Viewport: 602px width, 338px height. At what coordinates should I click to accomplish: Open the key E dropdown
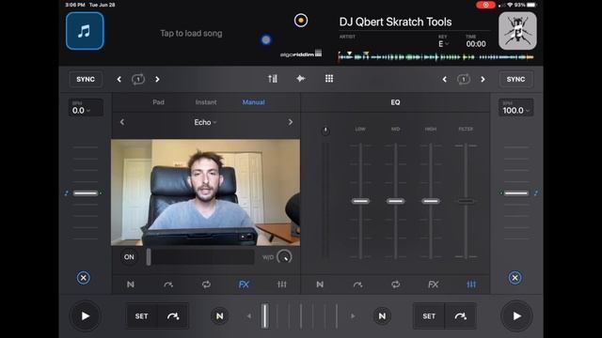click(443, 44)
